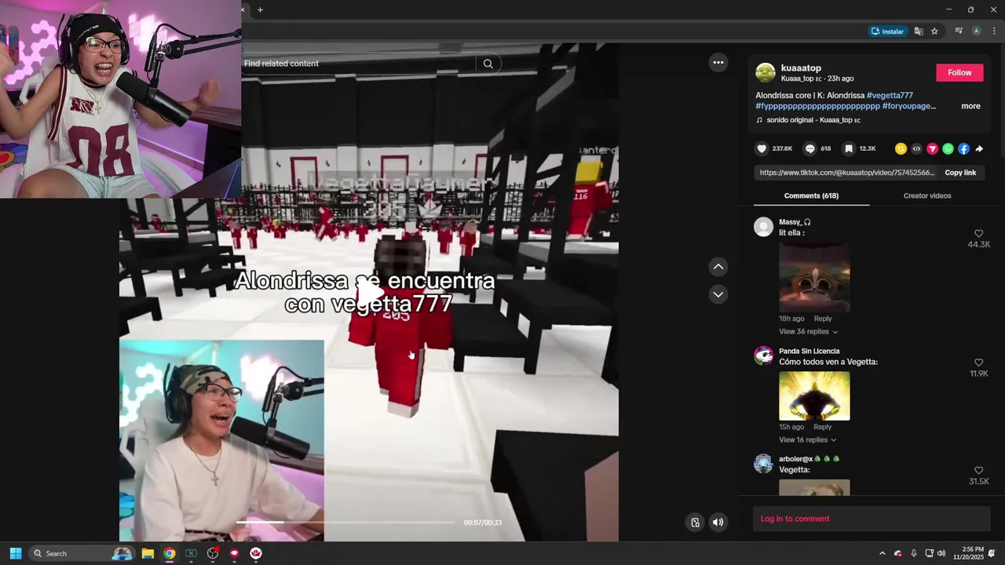Screen dimensions: 1005x565
Task: Open arboler@x's profile avatar
Action: (x=763, y=463)
